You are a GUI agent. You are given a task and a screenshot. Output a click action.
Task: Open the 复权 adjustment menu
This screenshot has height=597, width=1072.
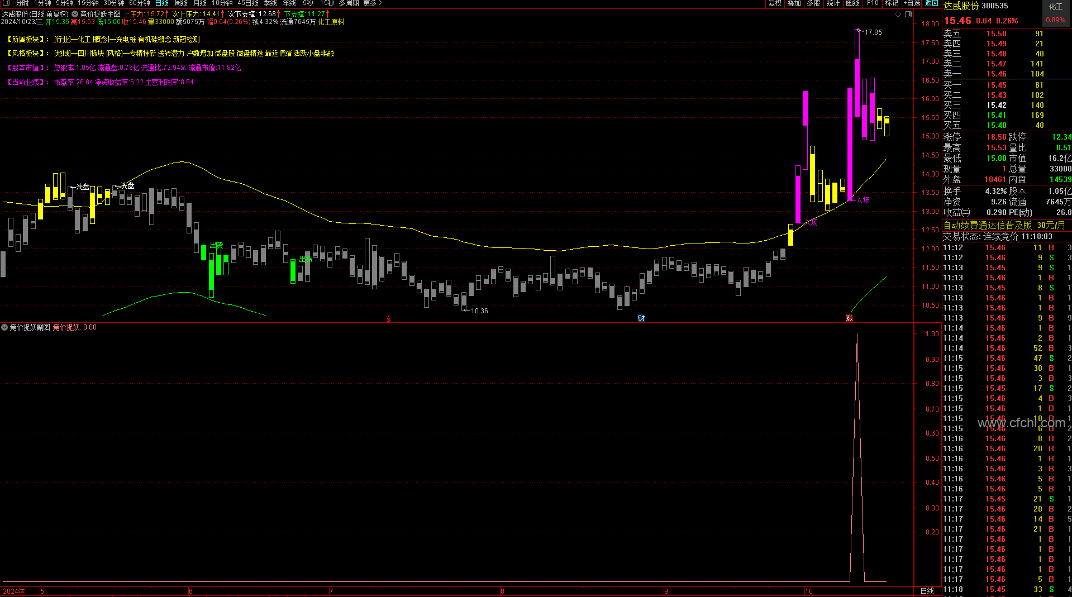775,3
